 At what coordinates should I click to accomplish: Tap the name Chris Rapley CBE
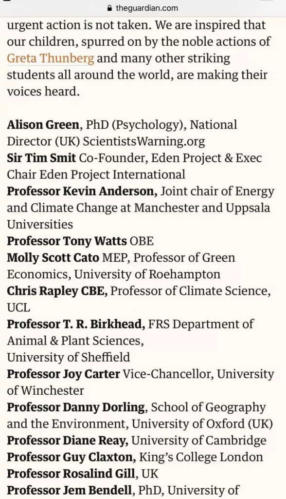[57, 291]
